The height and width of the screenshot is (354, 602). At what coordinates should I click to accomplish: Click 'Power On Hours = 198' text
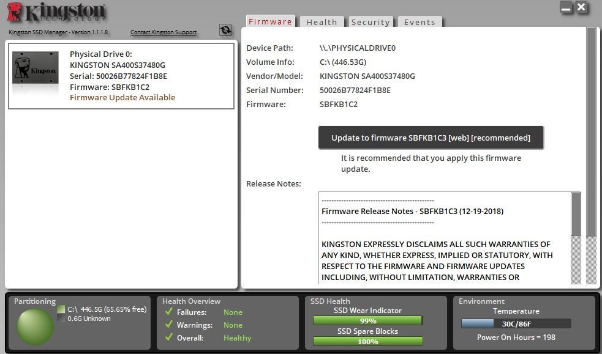(x=516, y=337)
